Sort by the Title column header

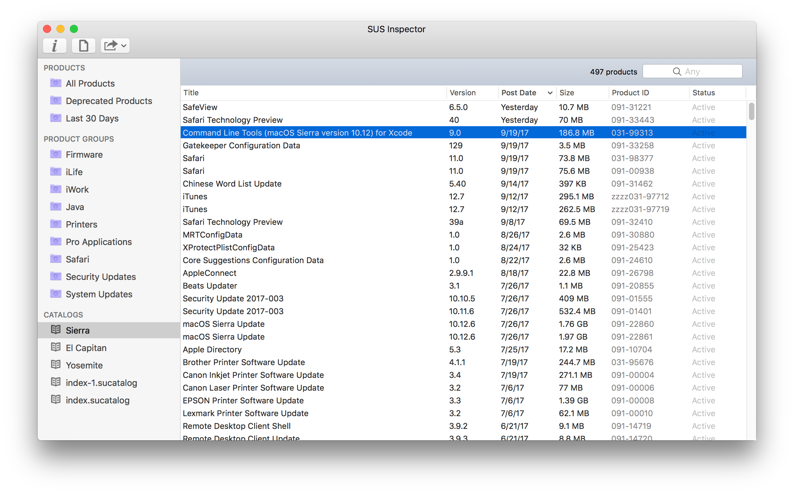click(313, 93)
